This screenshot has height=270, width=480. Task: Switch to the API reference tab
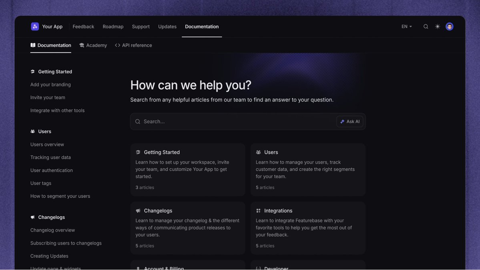pos(133,45)
